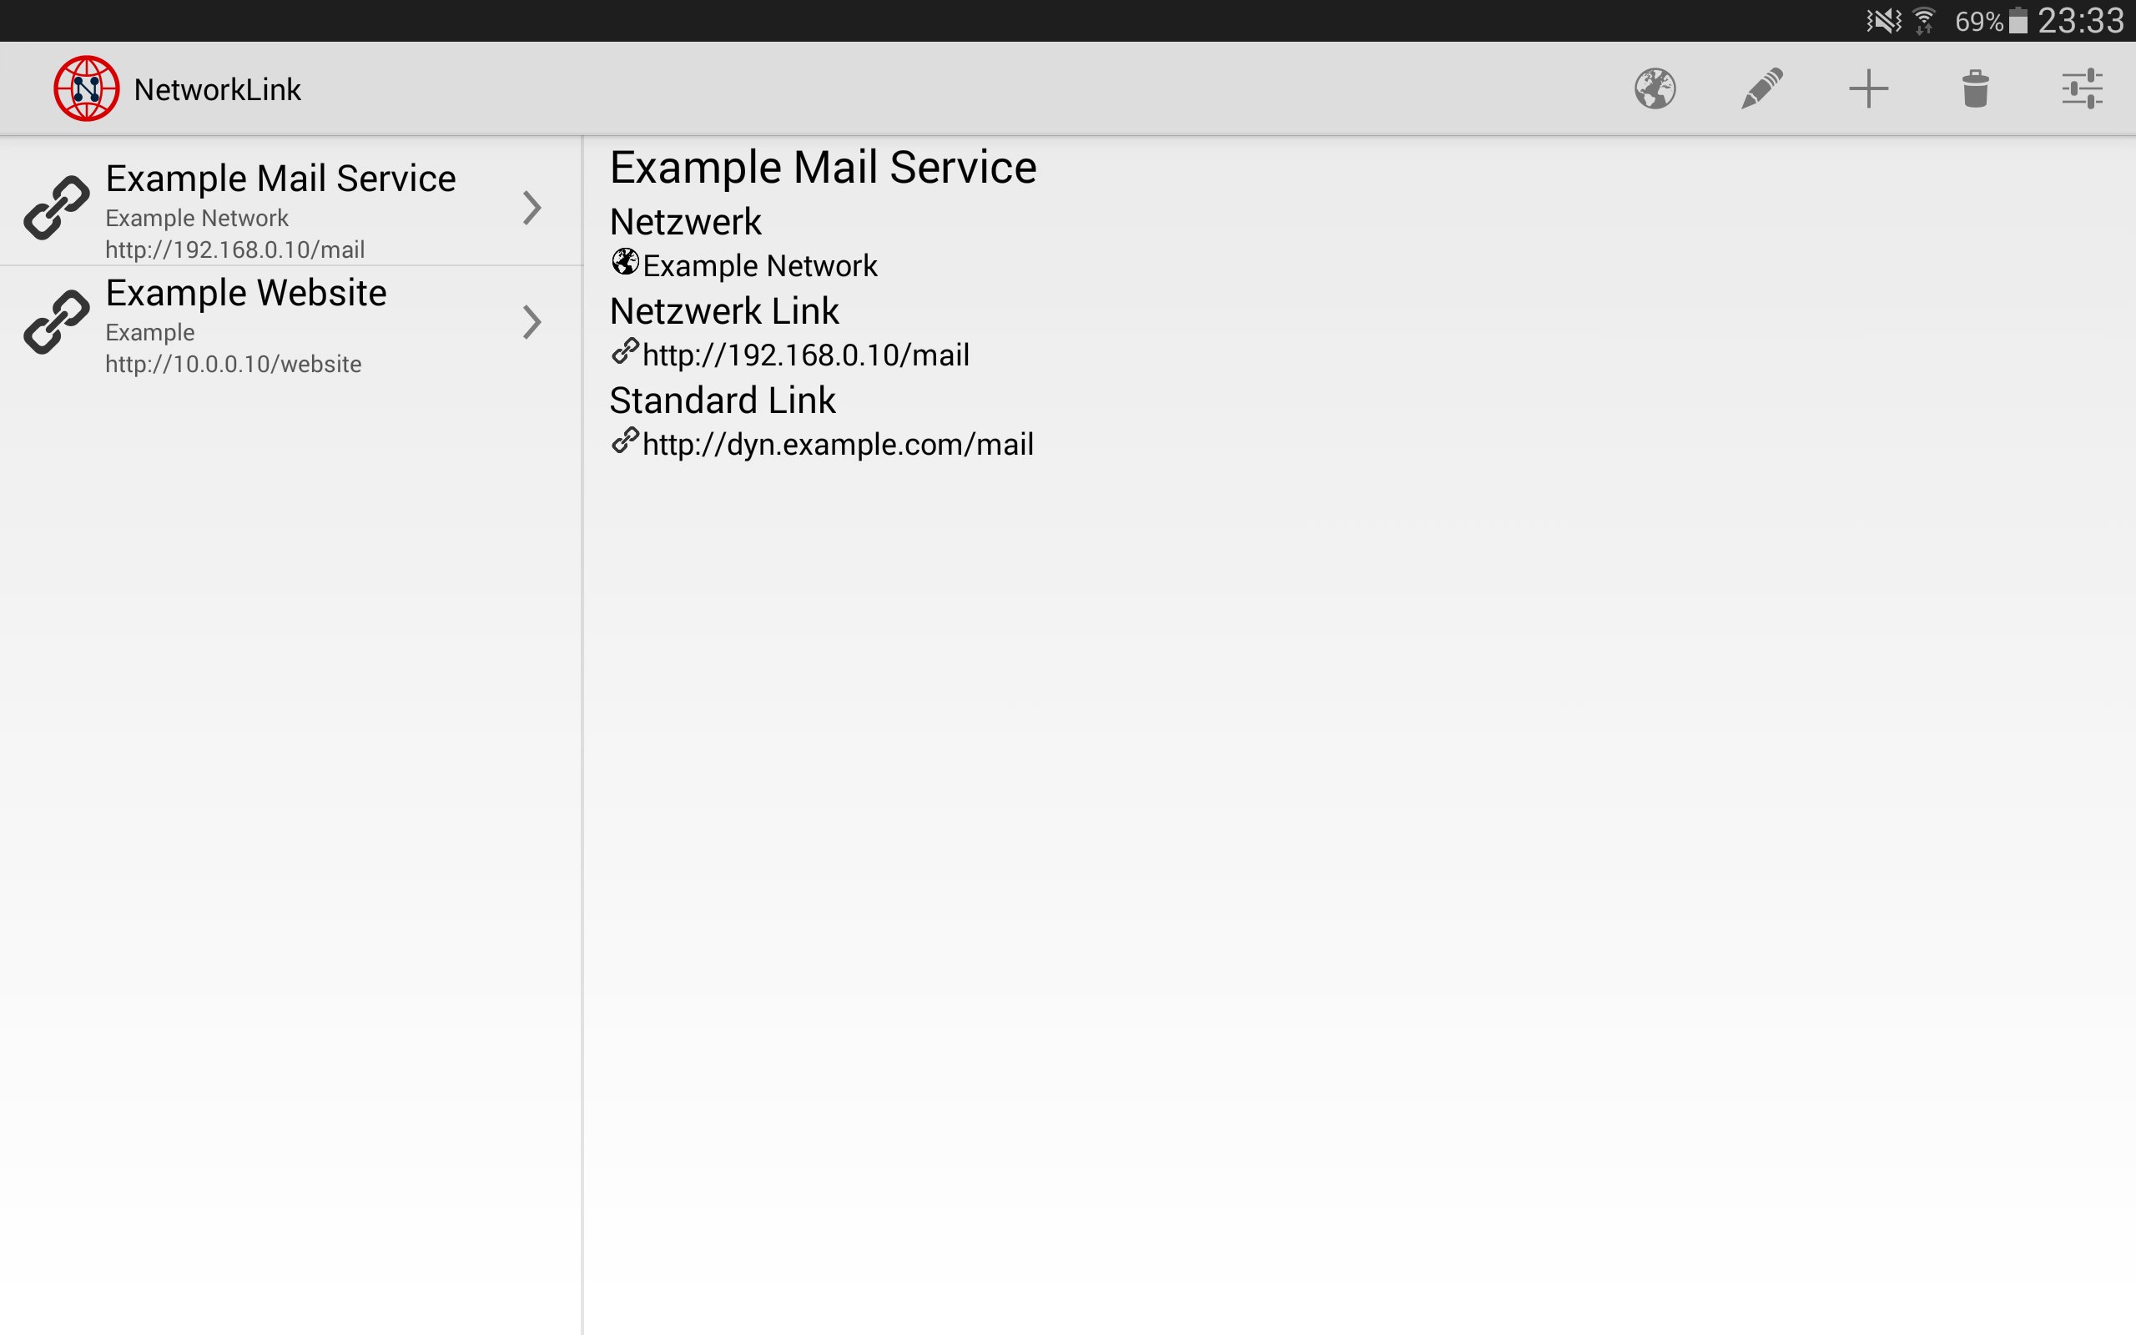Select Example Website list entry
The width and height of the screenshot is (2136, 1335).
(246, 294)
